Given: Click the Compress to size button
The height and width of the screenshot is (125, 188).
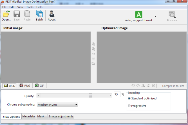Looking at the screenshot, I should point(173,86).
